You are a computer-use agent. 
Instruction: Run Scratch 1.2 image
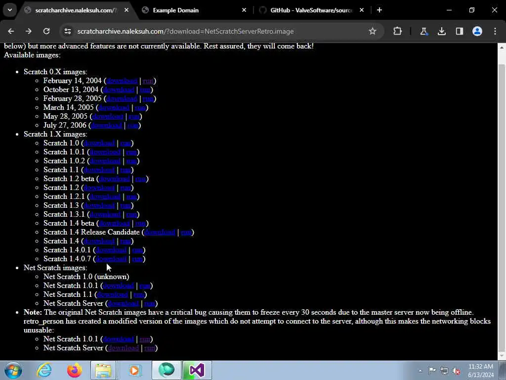[x=126, y=188]
